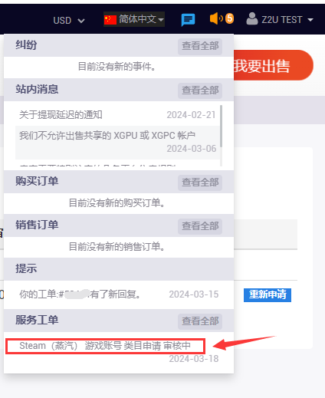View all under 购买订单 section
325x398 pixels.
[x=200, y=183]
